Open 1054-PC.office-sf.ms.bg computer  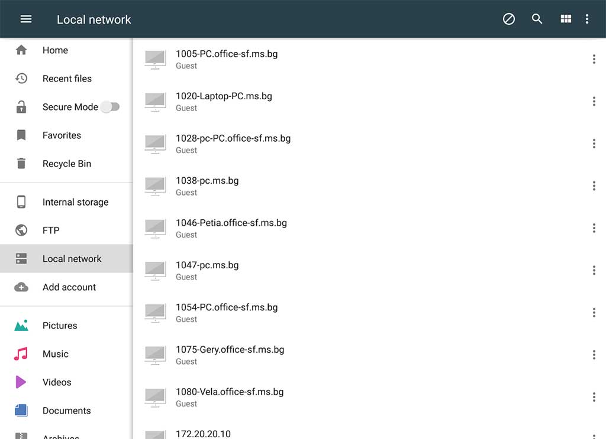point(369,313)
